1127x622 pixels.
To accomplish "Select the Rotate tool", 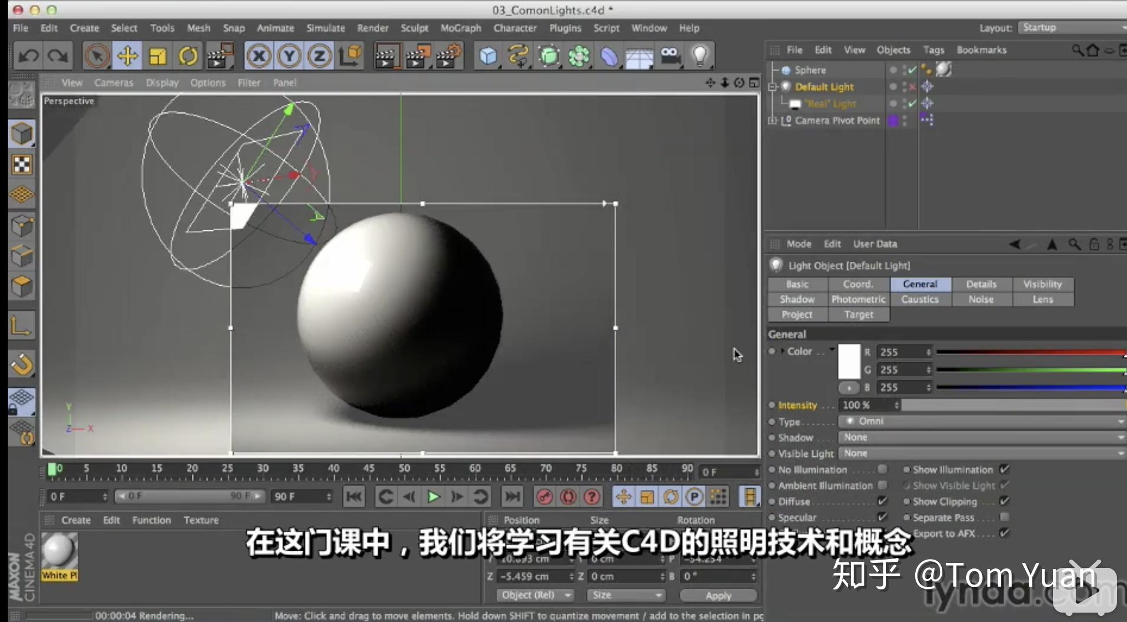I will 188,56.
